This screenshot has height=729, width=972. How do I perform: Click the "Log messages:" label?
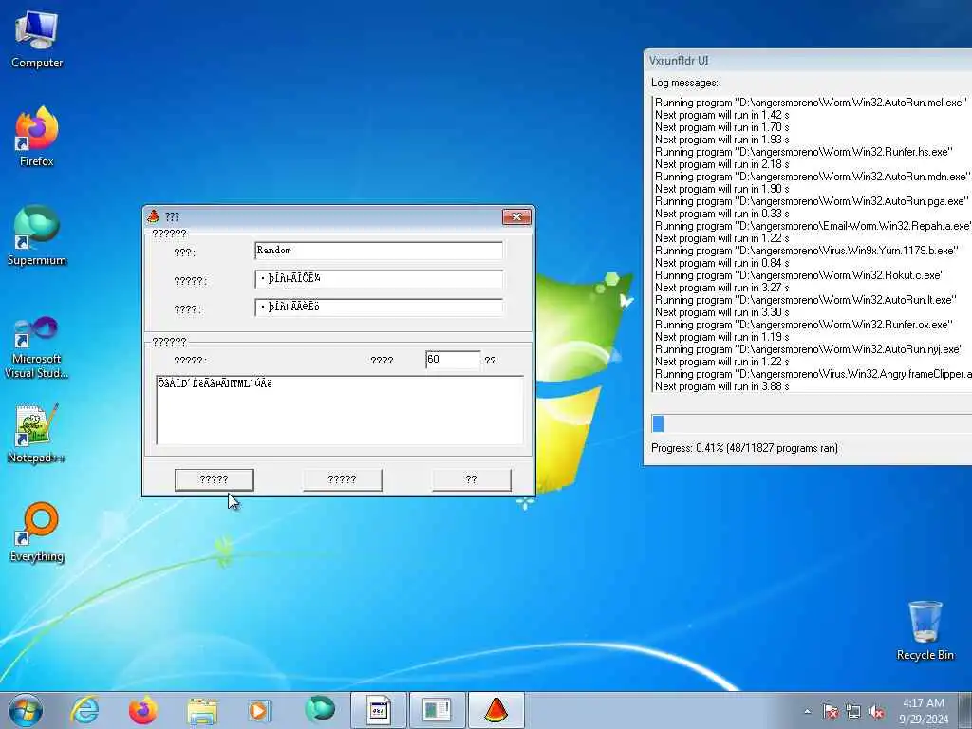click(685, 83)
